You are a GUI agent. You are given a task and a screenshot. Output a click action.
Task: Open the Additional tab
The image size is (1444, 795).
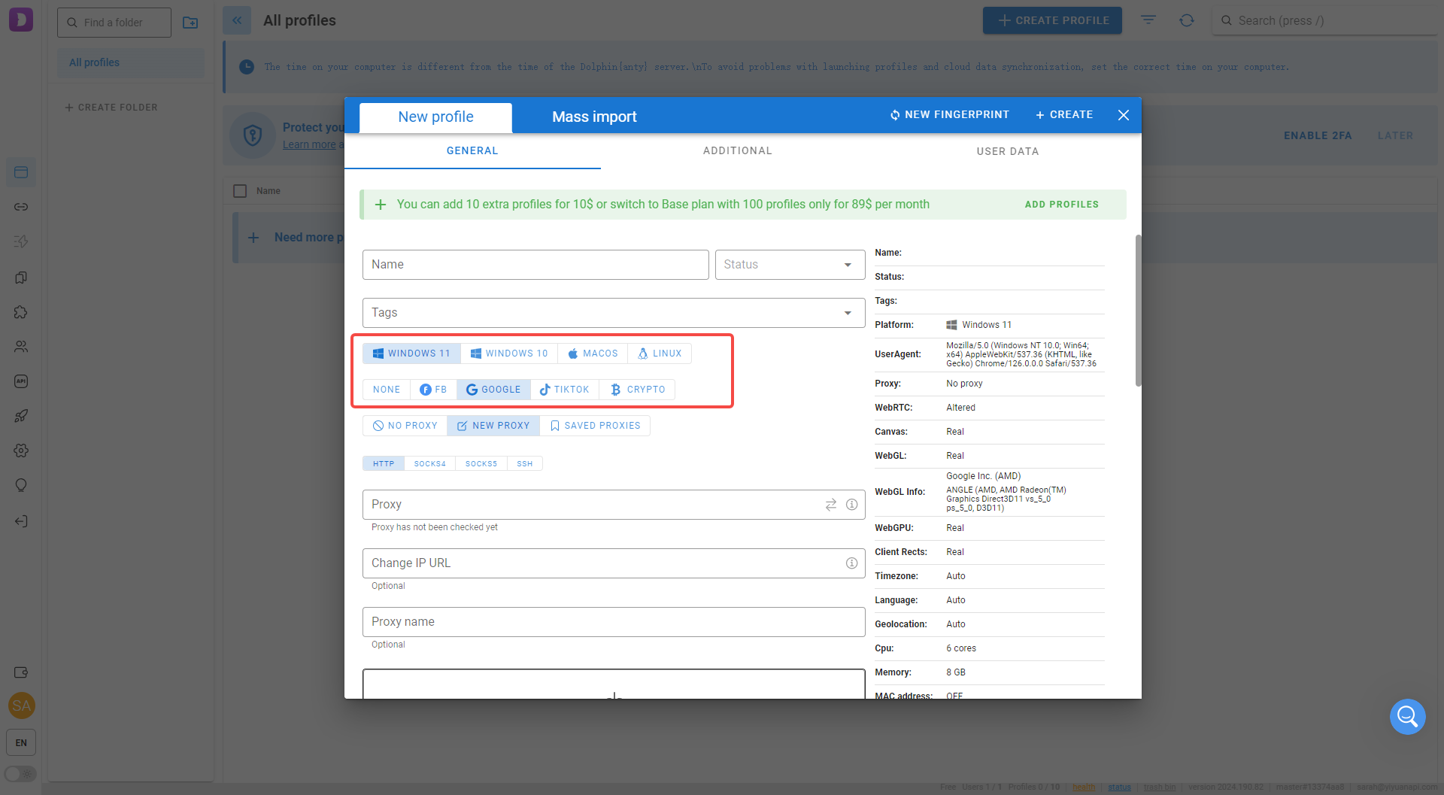[738, 151]
